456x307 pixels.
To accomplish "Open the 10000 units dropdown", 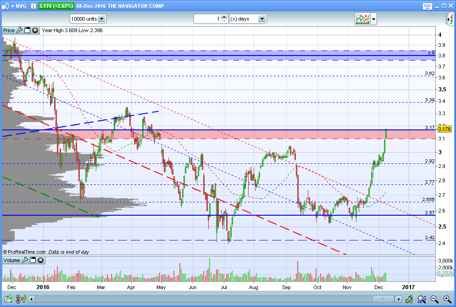I will [x=88, y=19].
